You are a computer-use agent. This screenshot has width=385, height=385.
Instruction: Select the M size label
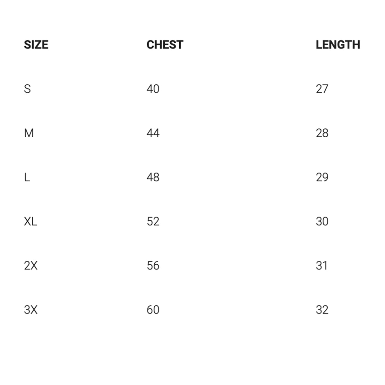tap(29, 133)
